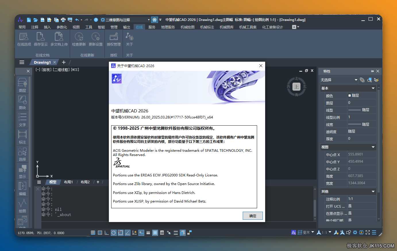Toggle object snap in the status bar
Viewport: 397px width, 251px height.
[x=121, y=233]
